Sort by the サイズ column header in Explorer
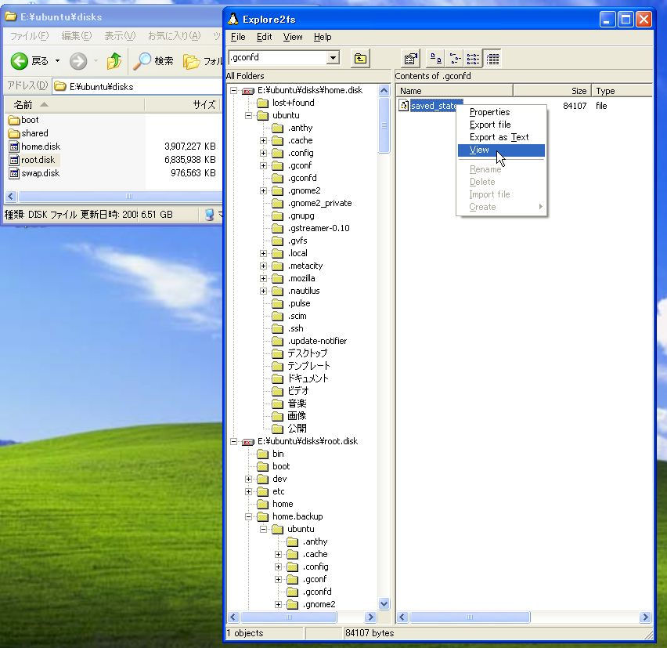667x648 pixels. pos(182,104)
